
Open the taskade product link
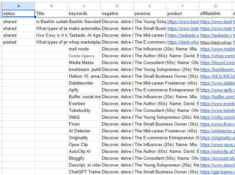183,35
